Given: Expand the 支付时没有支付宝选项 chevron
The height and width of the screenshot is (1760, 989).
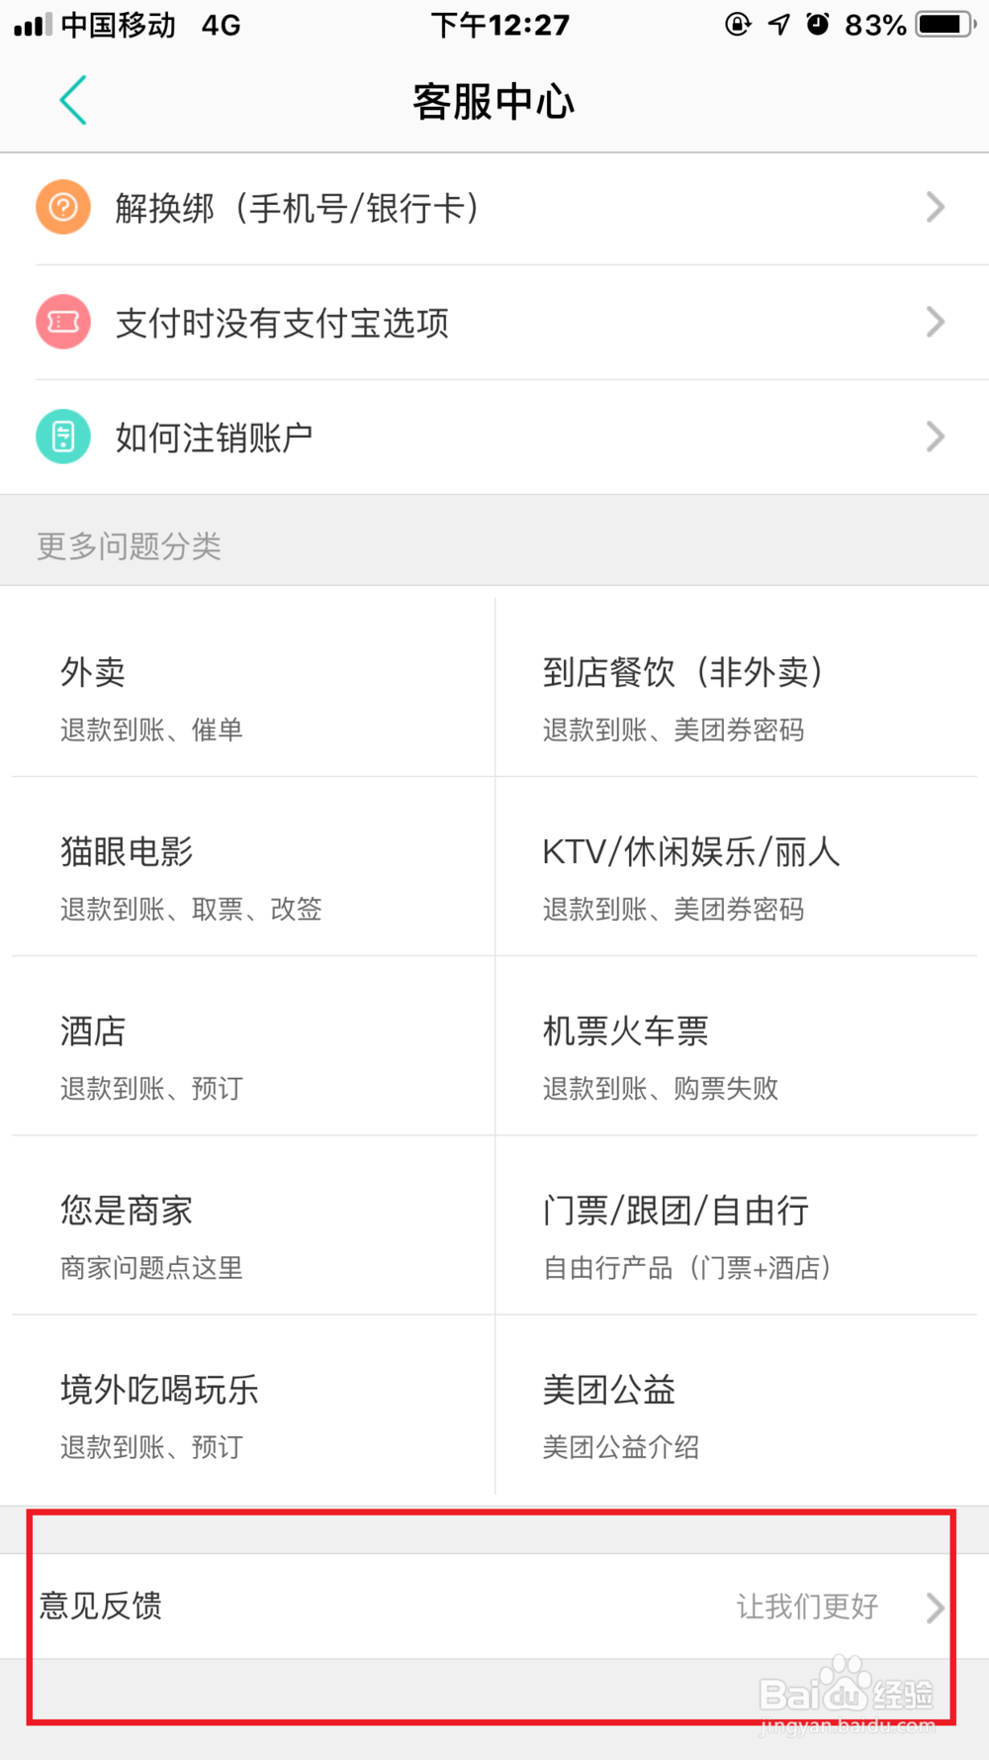Looking at the screenshot, I should click(936, 322).
